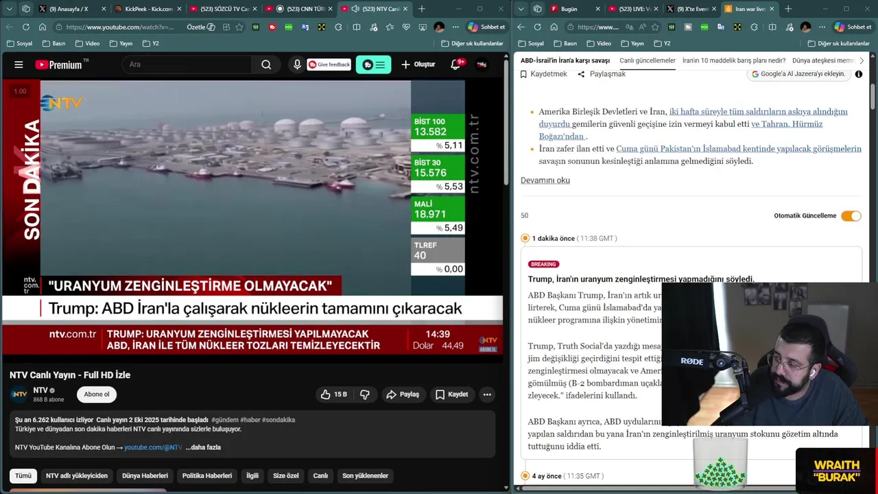Click the info icon beside Google'a Al Jazeera'yı ekleyin
Viewport: 878px width, 494px height.
[858, 74]
